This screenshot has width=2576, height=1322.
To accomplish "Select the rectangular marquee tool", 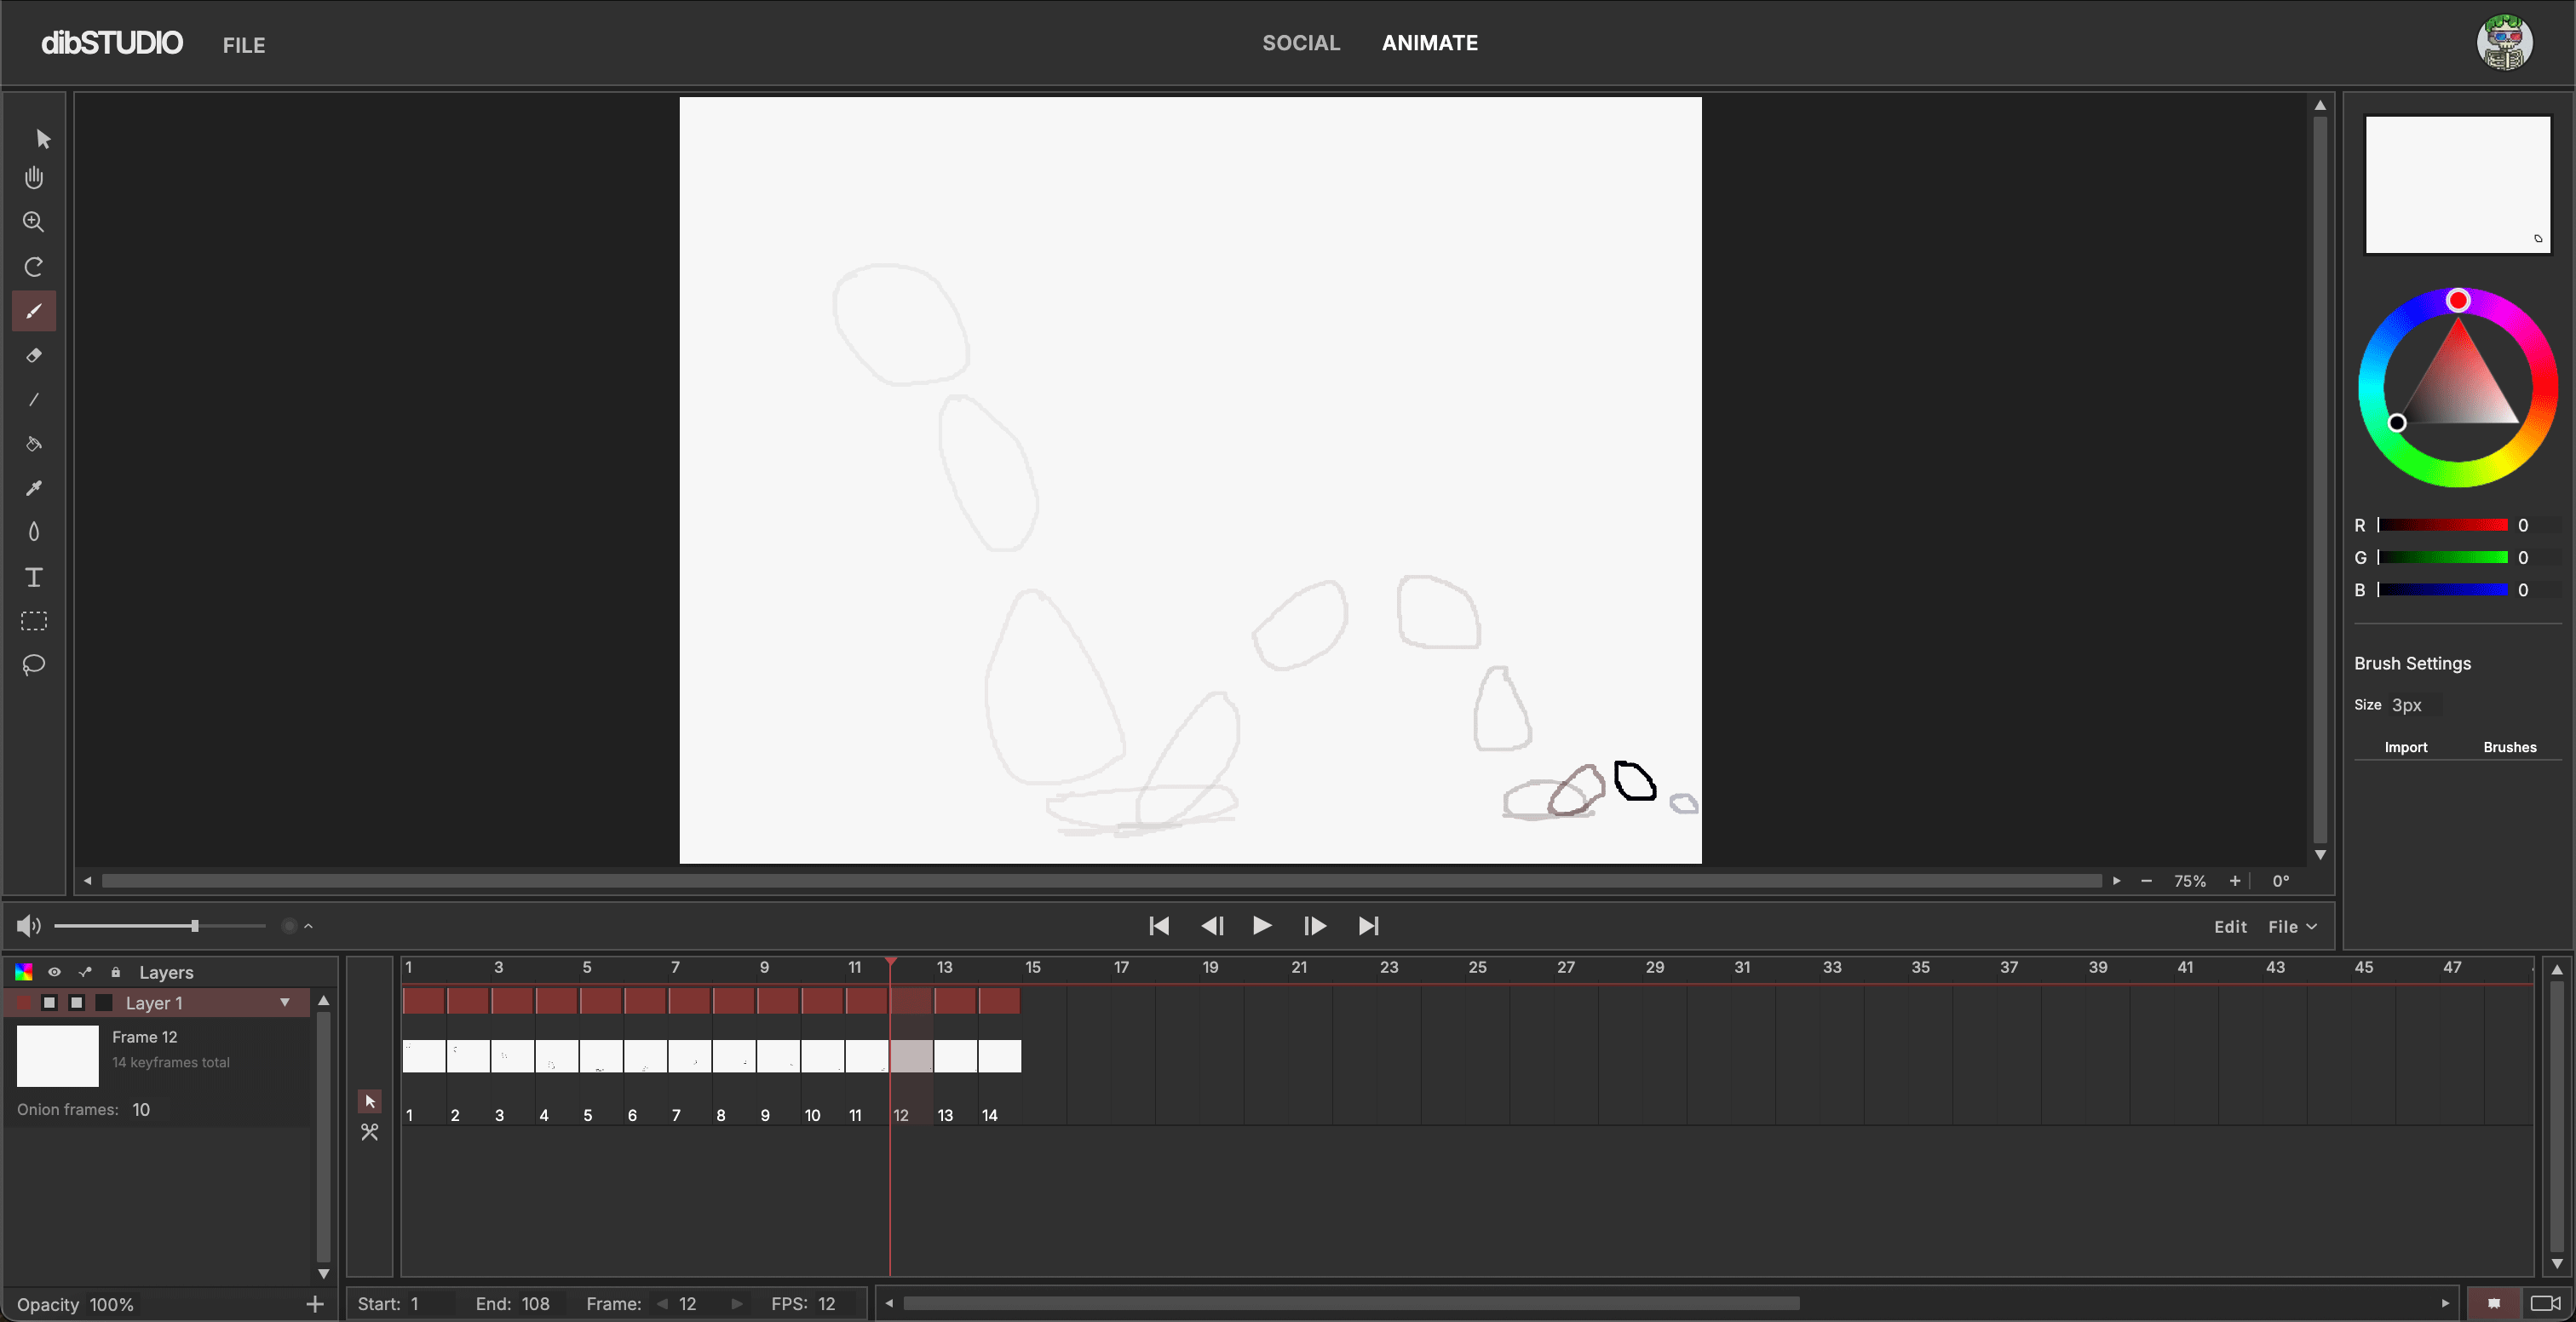I will 33,621.
